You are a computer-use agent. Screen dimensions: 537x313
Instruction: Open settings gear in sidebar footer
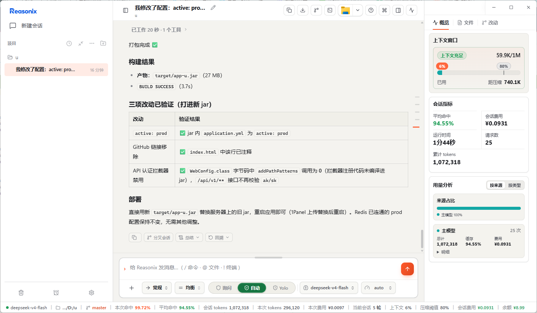click(x=91, y=293)
